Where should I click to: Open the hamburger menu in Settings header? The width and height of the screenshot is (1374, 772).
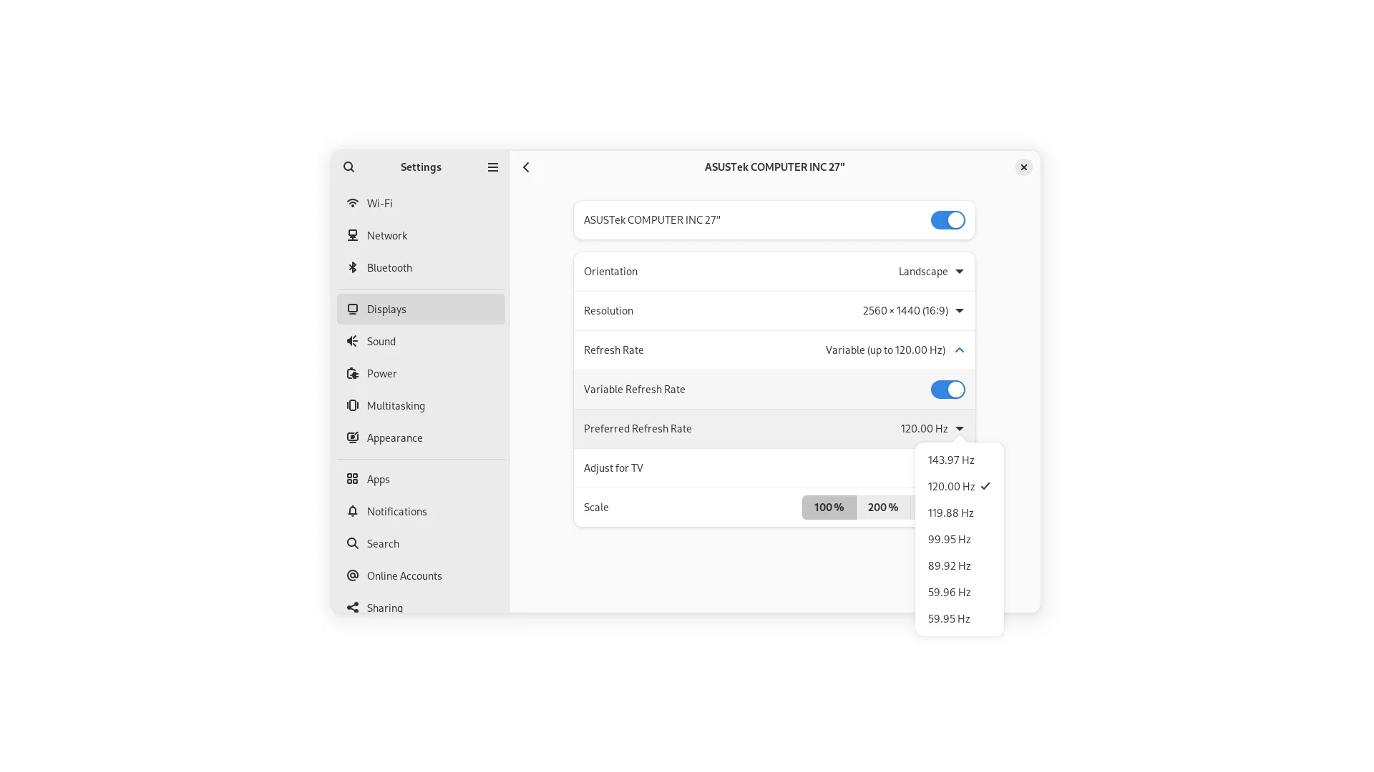point(493,167)
